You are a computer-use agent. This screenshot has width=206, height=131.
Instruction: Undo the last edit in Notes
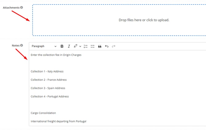tap(107, 46)
